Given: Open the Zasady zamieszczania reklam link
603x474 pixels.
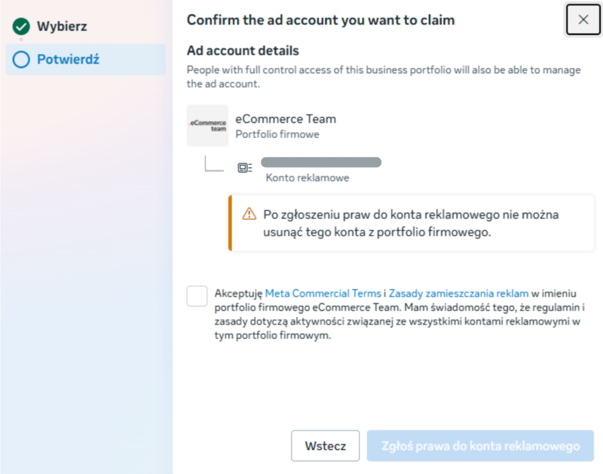Looking at the screenshot, I should click(459, 293).
